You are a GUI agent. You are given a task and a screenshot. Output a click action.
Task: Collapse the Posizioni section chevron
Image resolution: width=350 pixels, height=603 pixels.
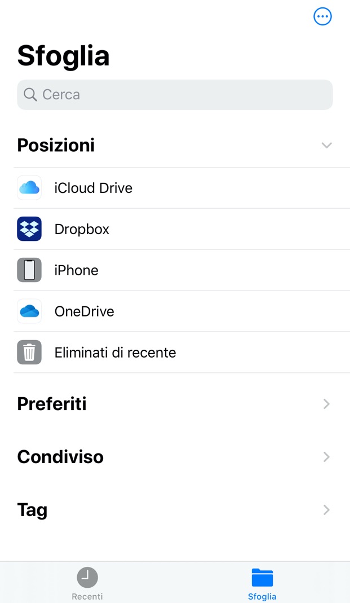pyautogui.click(x=326, y=146)
